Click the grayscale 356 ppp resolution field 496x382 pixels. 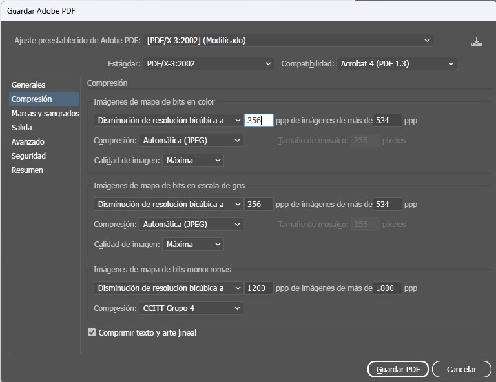(x=258, y=205)
